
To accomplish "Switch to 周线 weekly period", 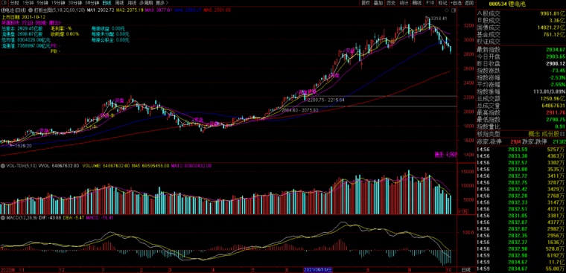I will [x=118, y=3].
